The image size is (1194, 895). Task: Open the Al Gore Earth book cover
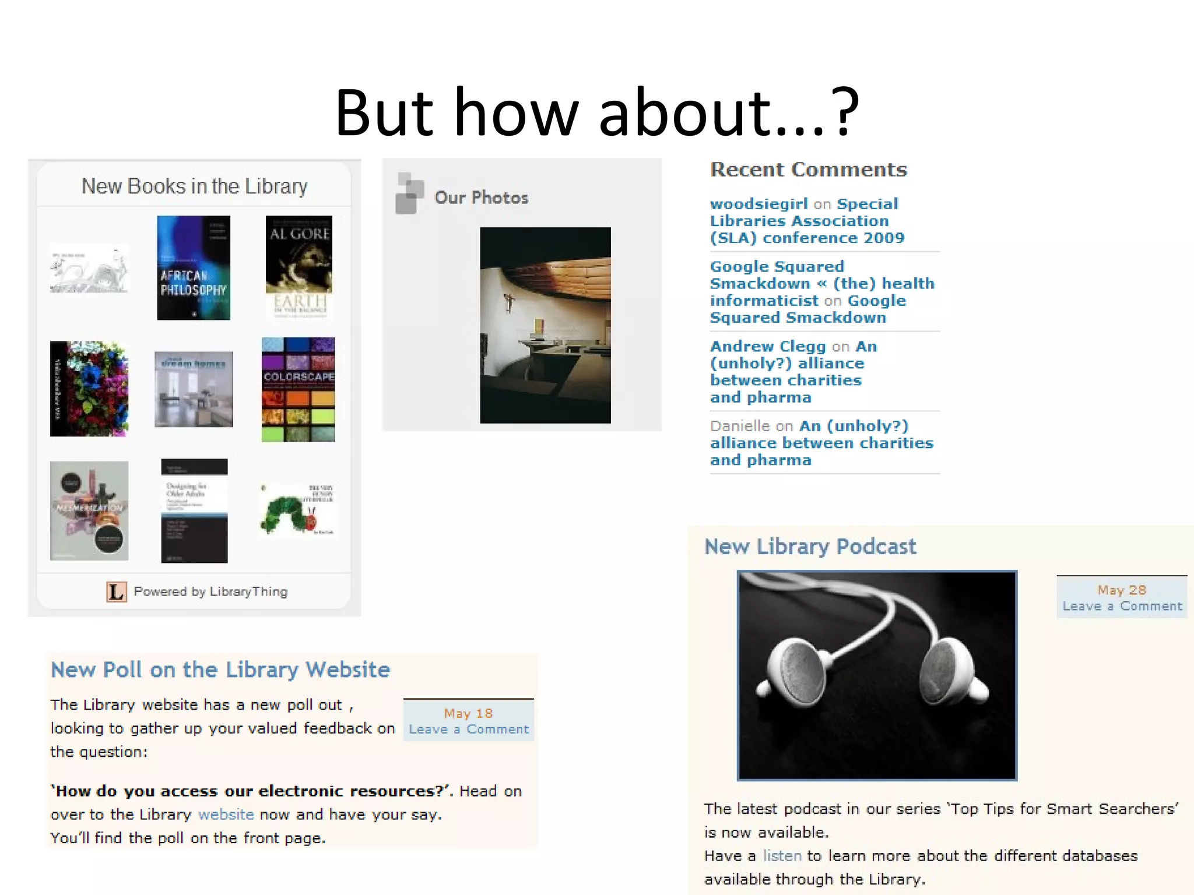point(298,267)
